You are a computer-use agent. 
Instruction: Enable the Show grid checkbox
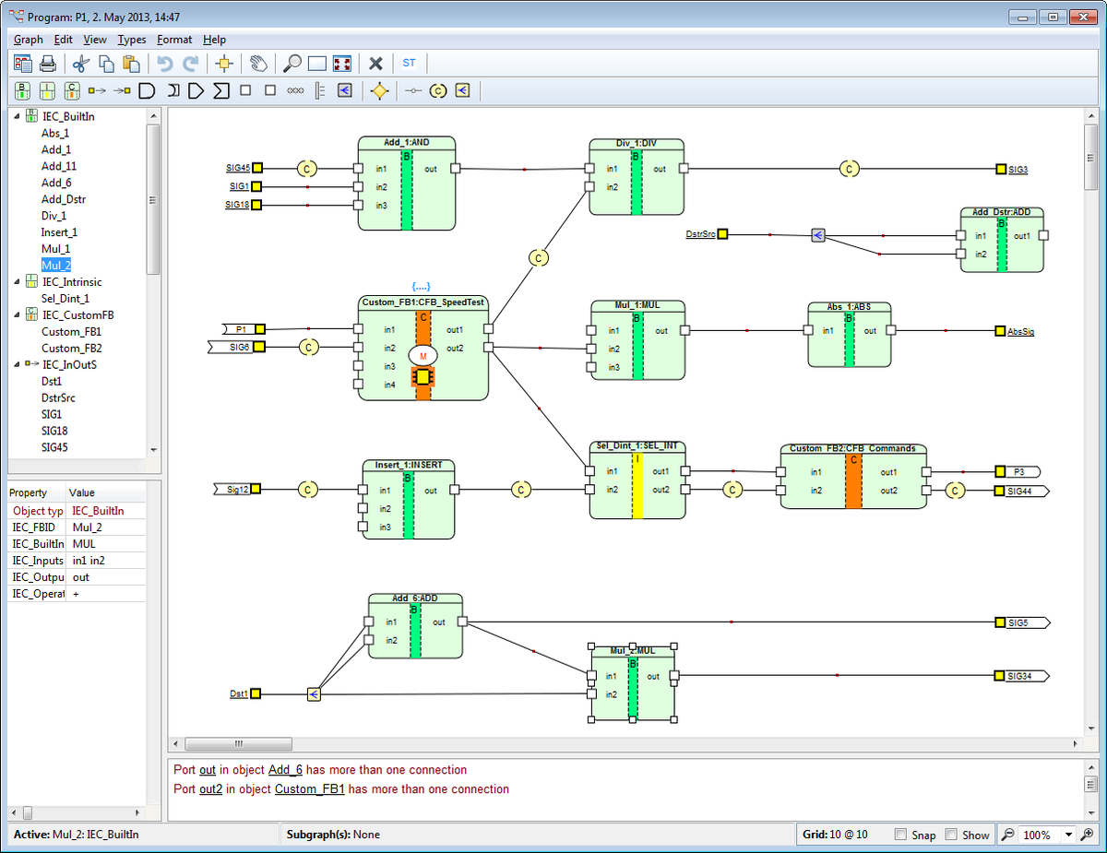(x=953, y=835)
